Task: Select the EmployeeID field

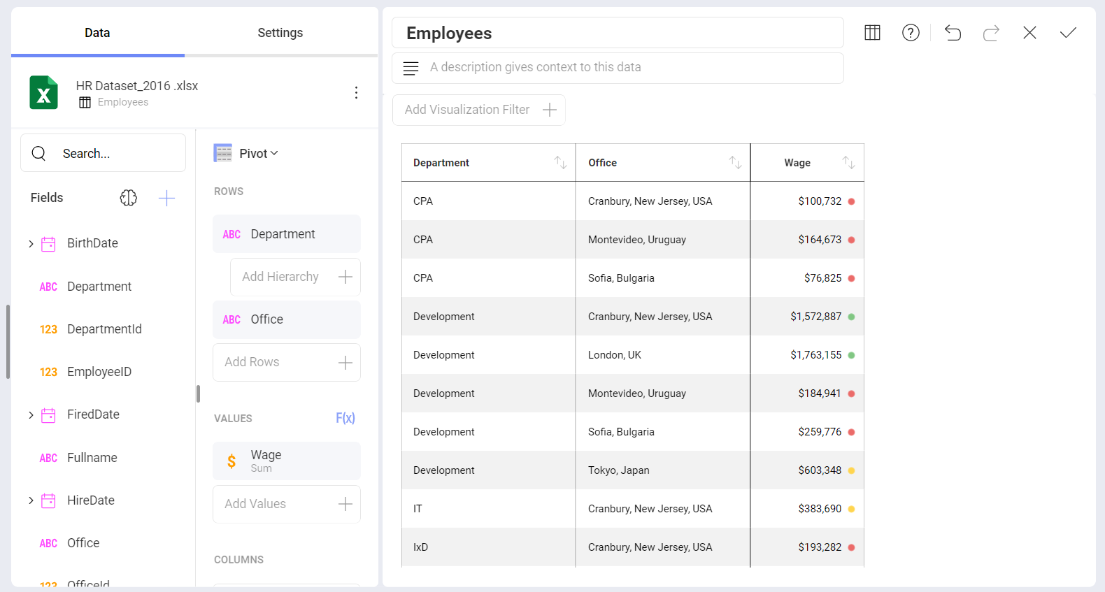Action: coord(99,372)
